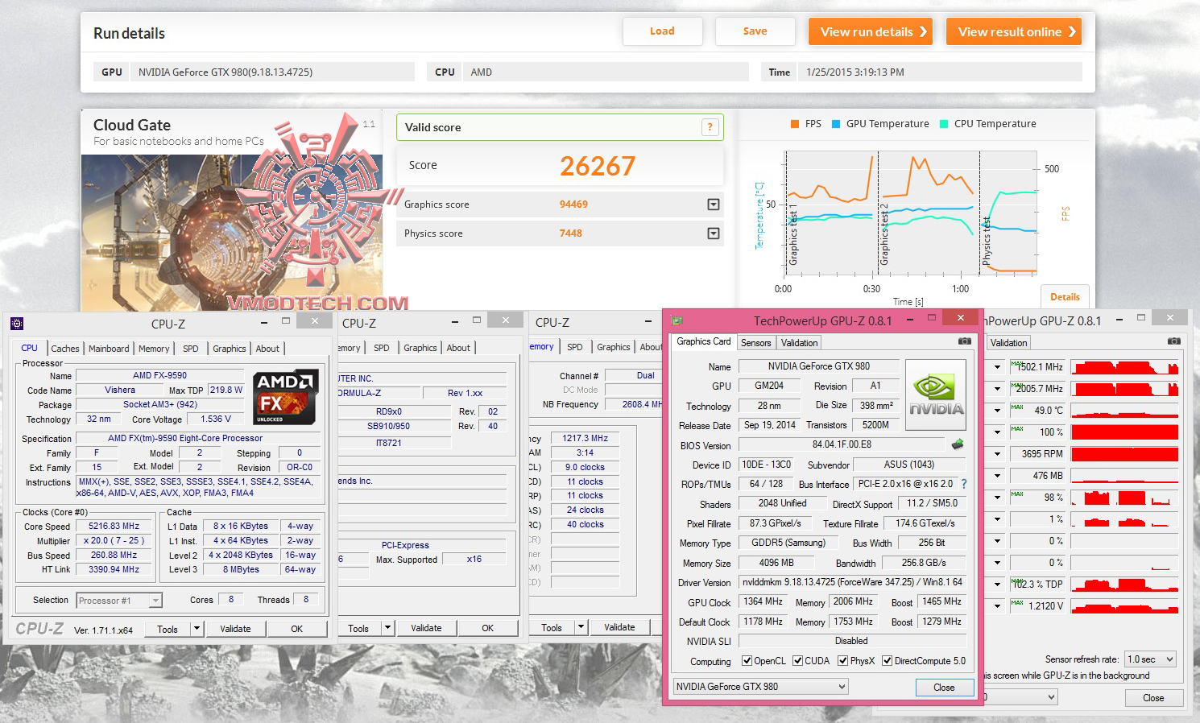This screenshot has height=723, width=1200.
Task: Open SPD tab in third CPU-Z window
Action: tap(575, 347)
